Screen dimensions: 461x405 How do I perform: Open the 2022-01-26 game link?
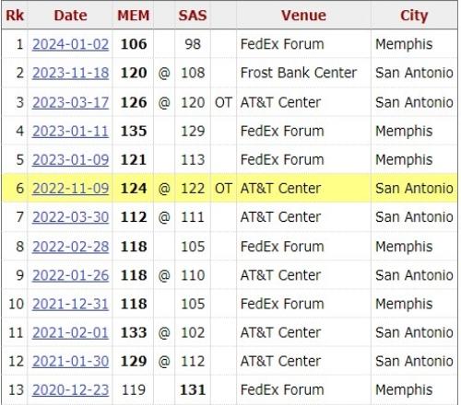[x=70, y=275]
